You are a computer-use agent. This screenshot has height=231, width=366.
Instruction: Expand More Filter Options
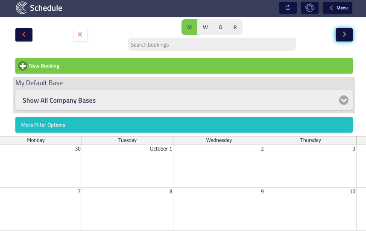click(184, 125)
